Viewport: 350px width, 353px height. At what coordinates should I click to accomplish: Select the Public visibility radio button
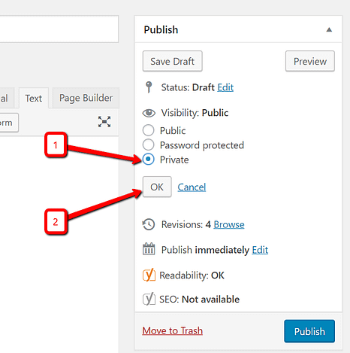(x=148, y=130)
